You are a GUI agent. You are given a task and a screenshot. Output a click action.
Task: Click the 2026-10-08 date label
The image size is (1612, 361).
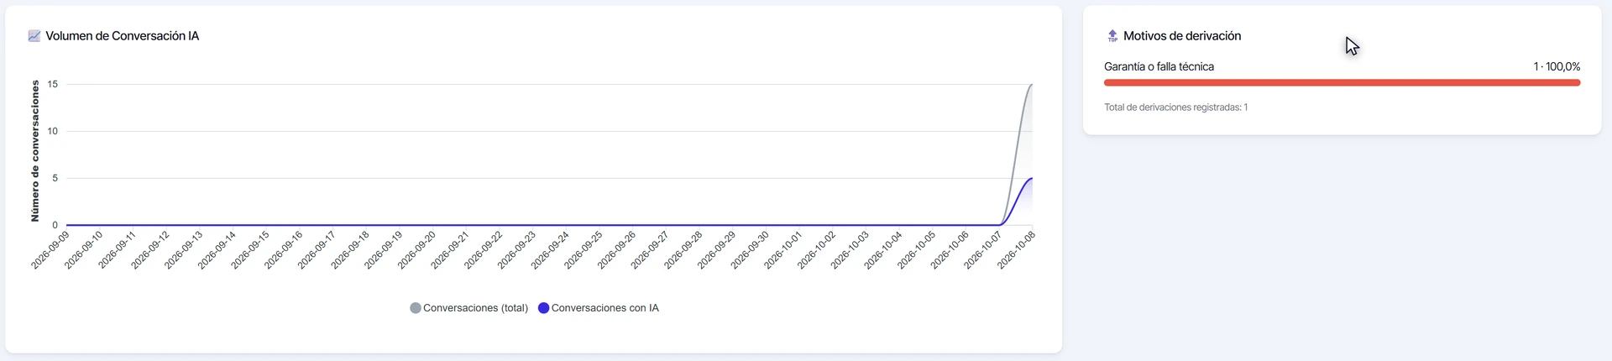pyautogui.click(x=1017, y=250)
